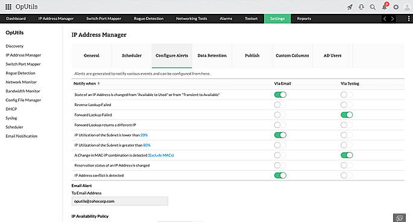Enable syslog alert for utilization greater than 80%
The image size is (413, 222).
[346, 145]
